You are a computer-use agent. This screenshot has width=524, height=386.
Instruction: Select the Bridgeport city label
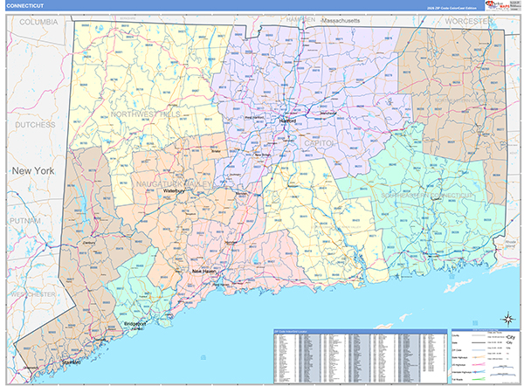(135, 324)
